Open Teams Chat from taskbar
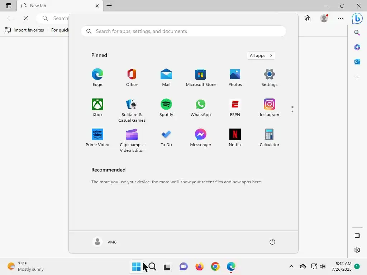367x275 pixels. pyautogui.click(x=183, y=266)
